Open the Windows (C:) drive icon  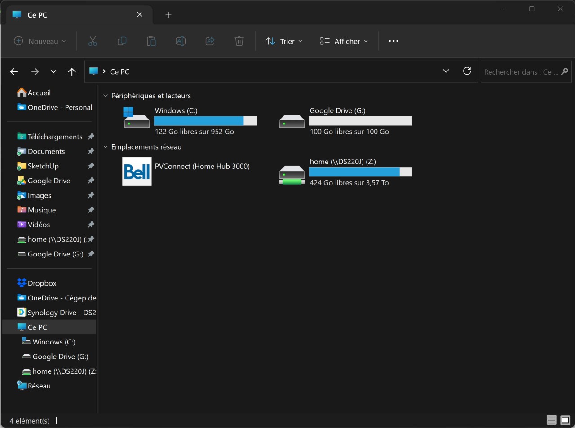[137, 118]
